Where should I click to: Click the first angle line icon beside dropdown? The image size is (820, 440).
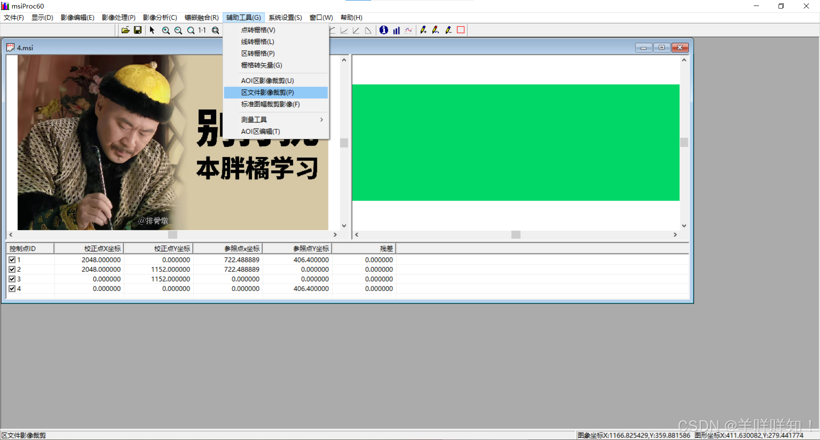click(332, 30)
